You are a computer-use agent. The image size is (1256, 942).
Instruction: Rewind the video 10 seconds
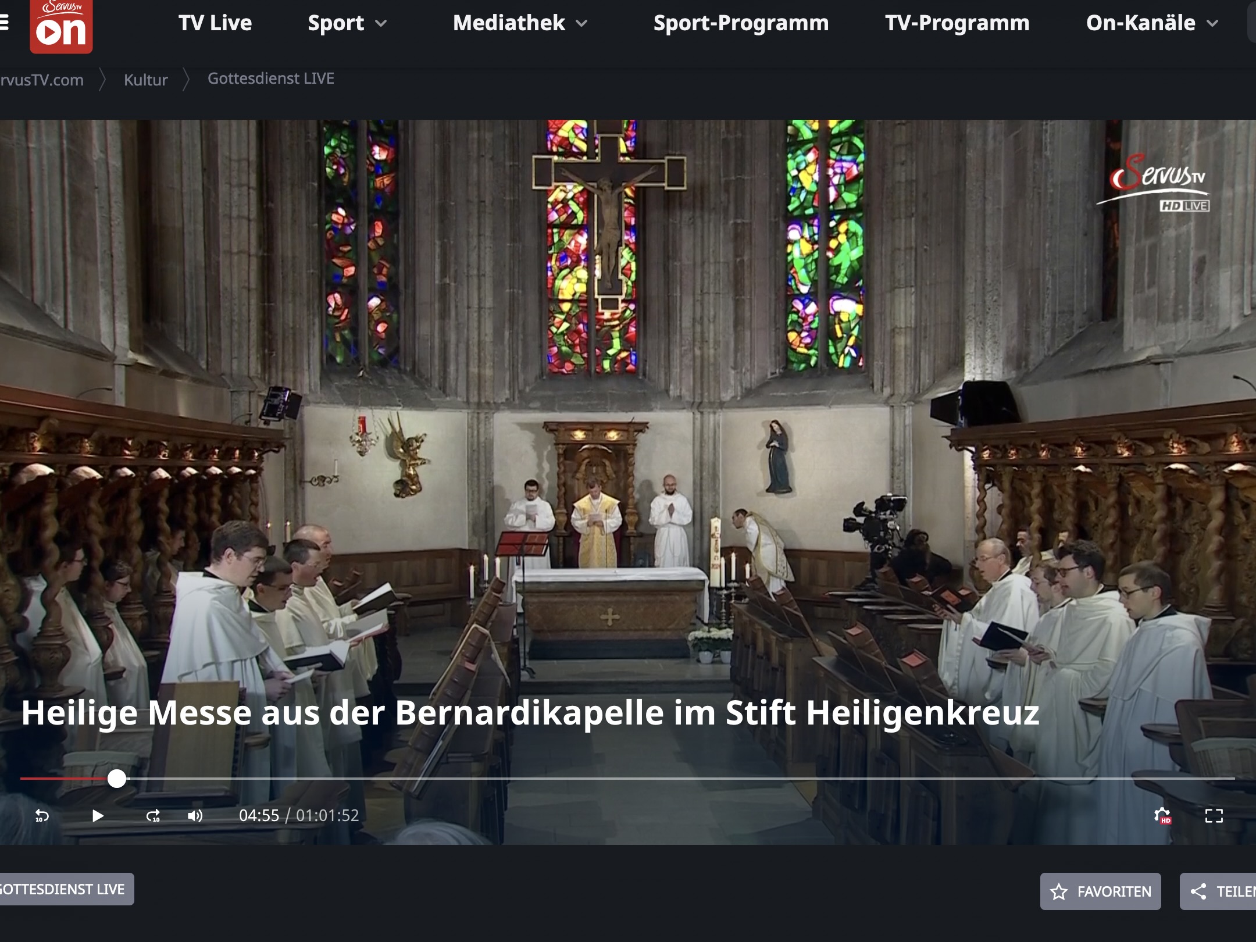tap(42, 816)
